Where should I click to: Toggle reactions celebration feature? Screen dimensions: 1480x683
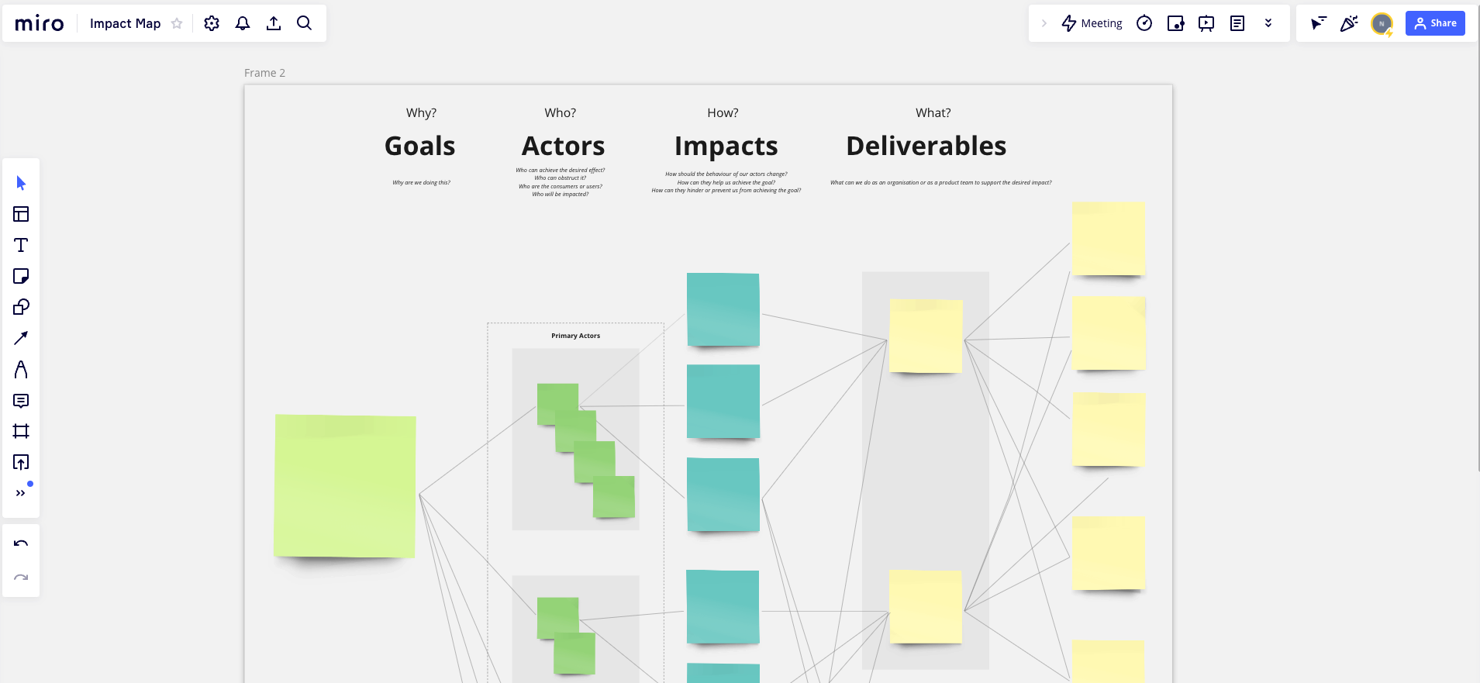point(1349,23)
